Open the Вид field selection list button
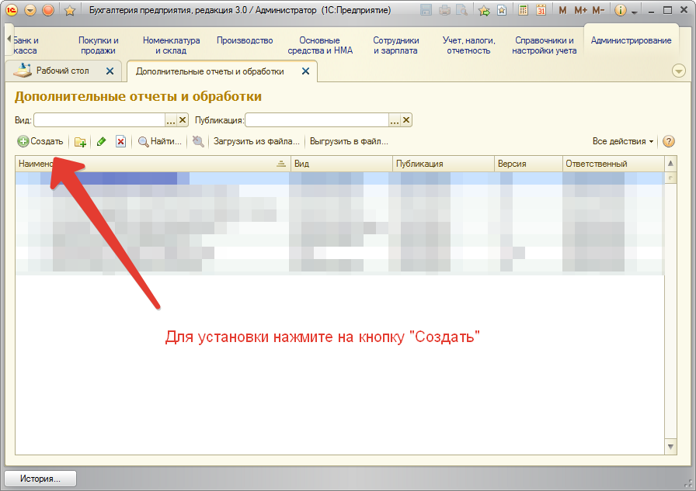 click(170, 120)
